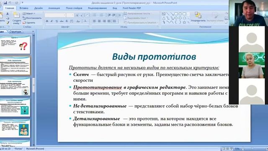Viewport: 268px width, 151px height.
Task: Open the Макет layout dropdown
Action: (x=29, y=13)
